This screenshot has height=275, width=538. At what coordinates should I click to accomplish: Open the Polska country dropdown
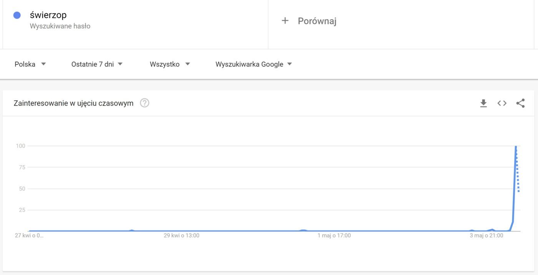(x=30, y=64)
